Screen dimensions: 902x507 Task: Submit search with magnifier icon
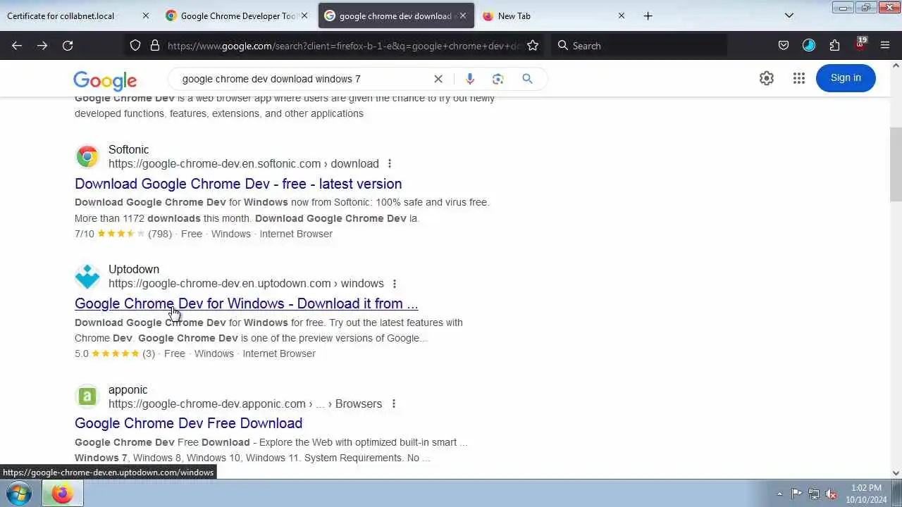click(x=527, y=79)
